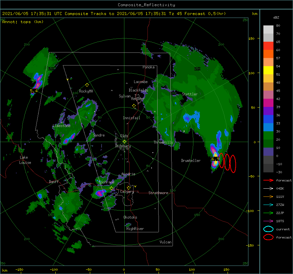Click the Composite_Reflectivity title
The height and width of the screenshot is (274, 293).
pyautogui.click(x=146, y=5)
